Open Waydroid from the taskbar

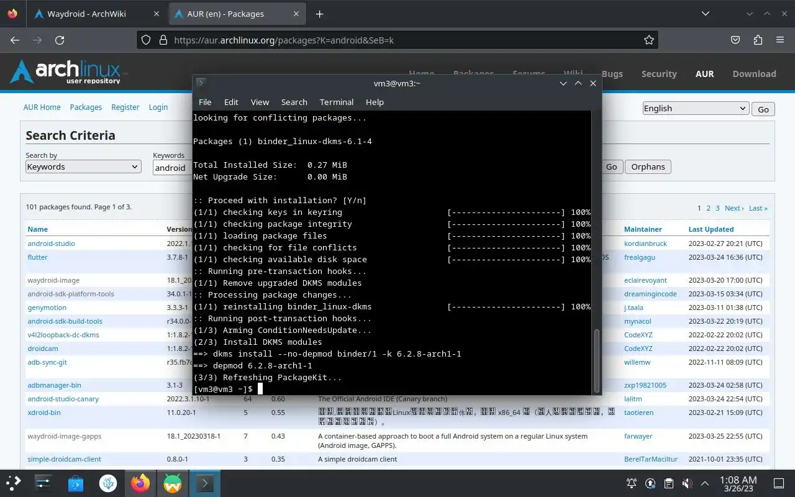click(173, 483)
